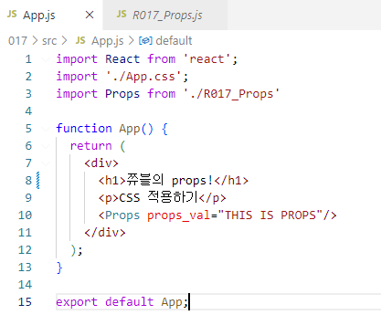Click the word React on line 1
Viewport: 381px width, 336px height.
[x=122, y=59]
